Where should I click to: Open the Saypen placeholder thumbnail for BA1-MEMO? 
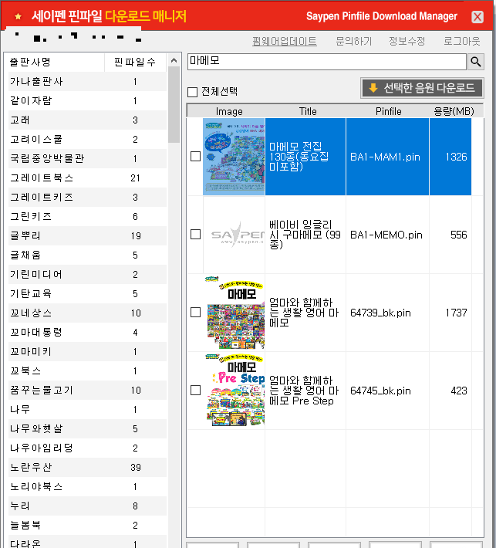click(234, 235)
